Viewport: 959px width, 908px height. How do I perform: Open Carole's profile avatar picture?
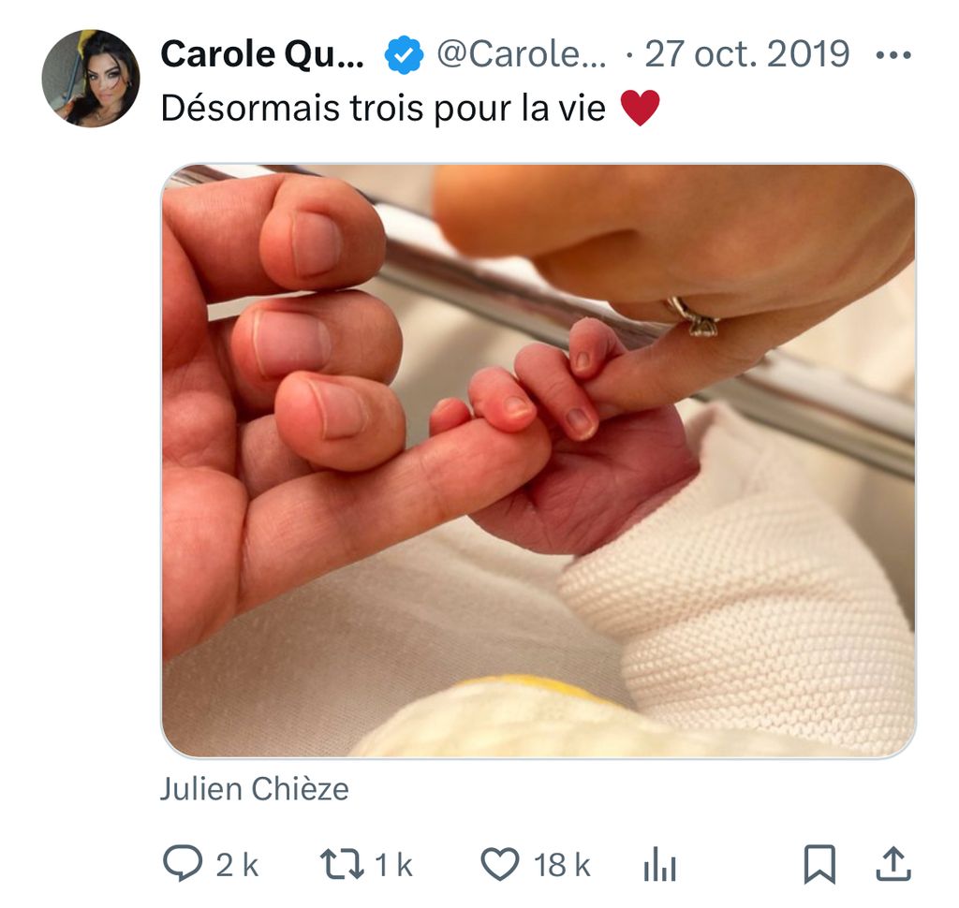(91, 78)
